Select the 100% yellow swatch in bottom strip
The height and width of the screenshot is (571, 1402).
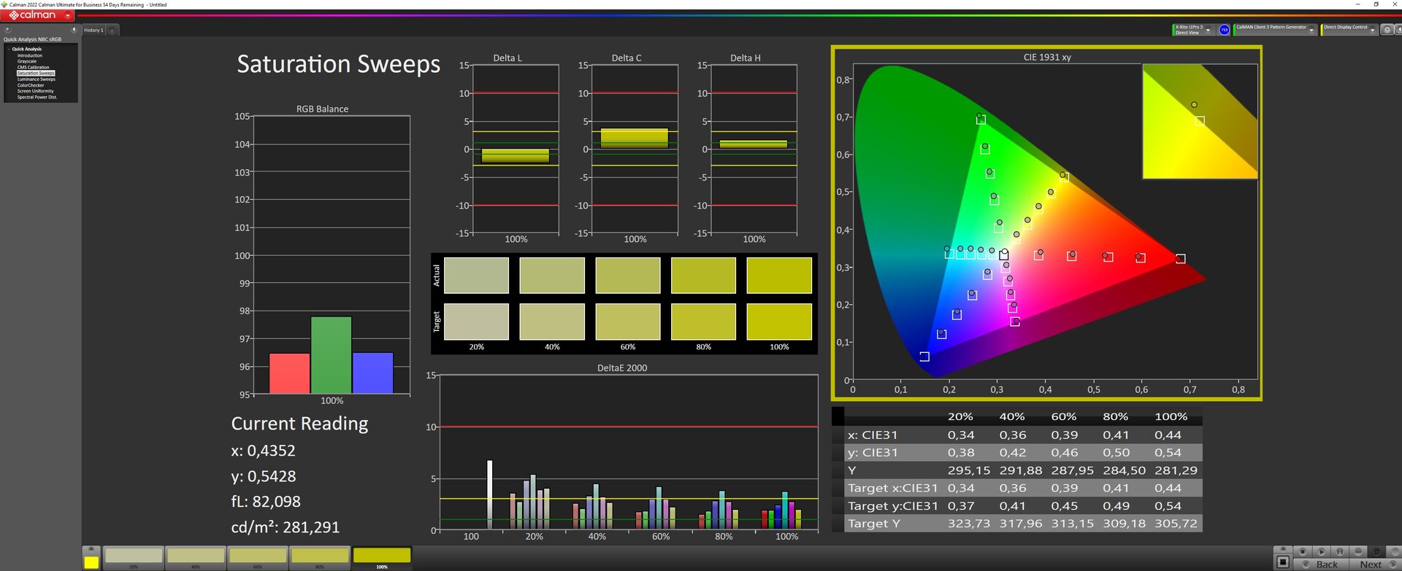(x=382, y=556)
